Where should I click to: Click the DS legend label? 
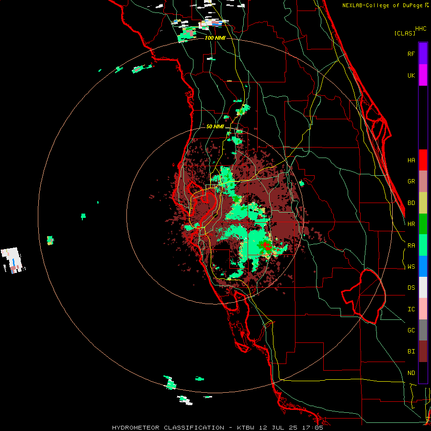(x=411, y=288)
